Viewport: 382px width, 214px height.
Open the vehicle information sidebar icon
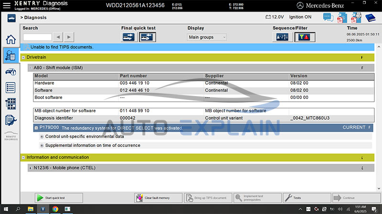click(x=11, y=72)
